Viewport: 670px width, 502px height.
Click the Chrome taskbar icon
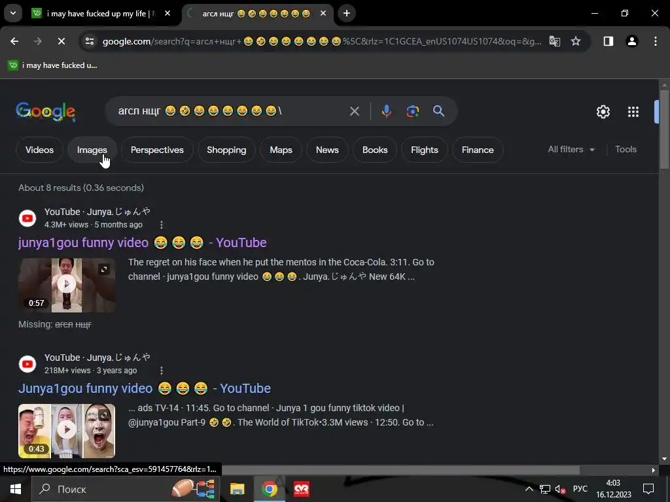[270, 489]
